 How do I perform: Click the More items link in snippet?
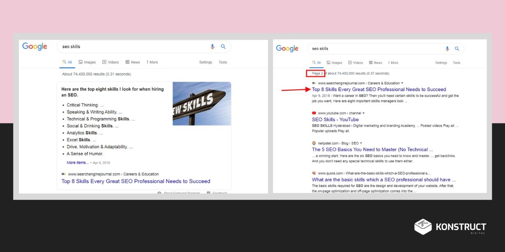pos(78,163)
